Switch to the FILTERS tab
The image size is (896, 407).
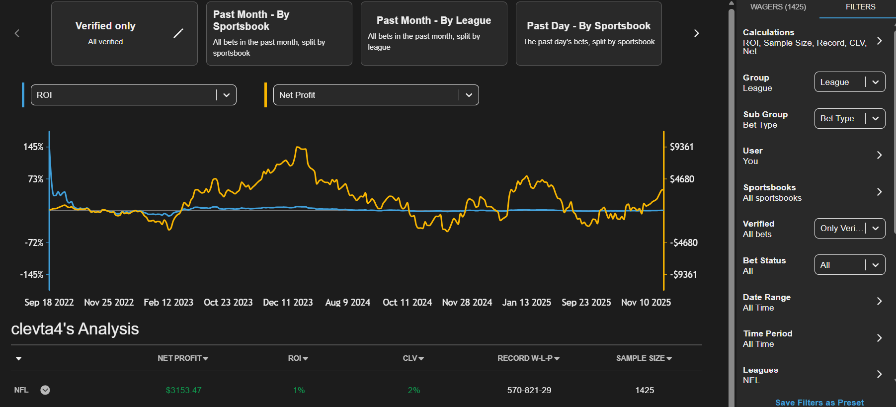click(860, 7)
